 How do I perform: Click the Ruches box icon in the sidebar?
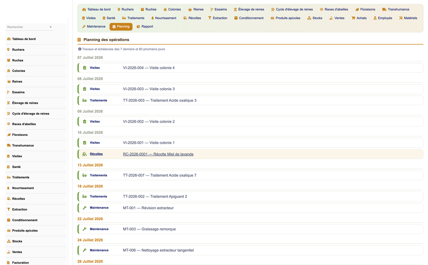9,60
